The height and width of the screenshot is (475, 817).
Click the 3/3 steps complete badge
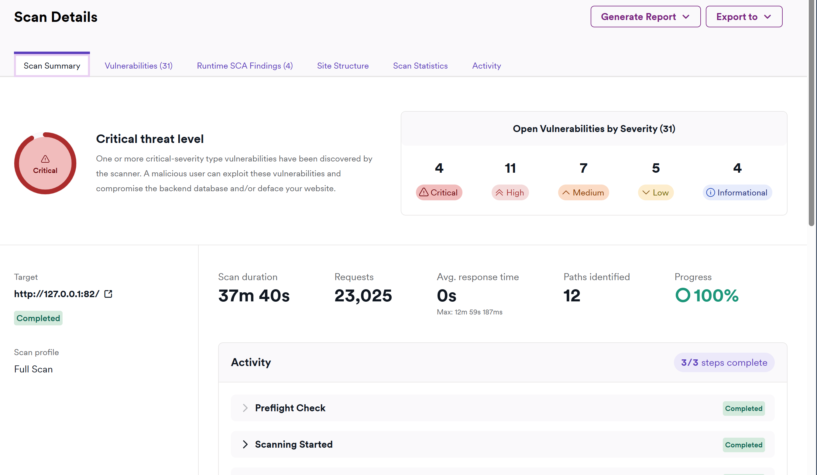click(724, 363)
